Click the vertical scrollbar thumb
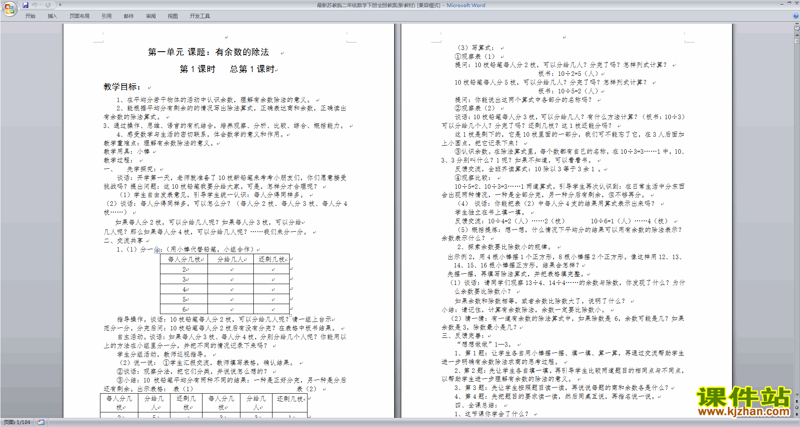This screenshot has width=800, height=427. [x=797, y=41]
